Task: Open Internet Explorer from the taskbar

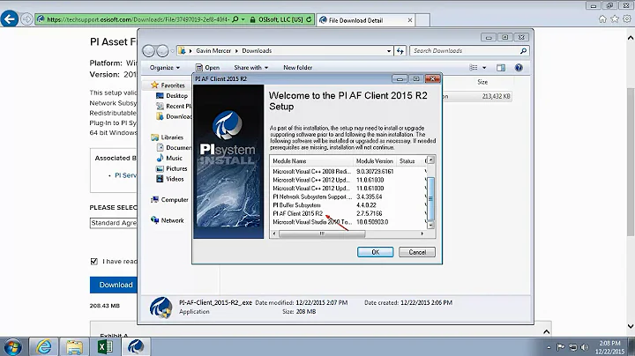Action: click(44, 347)
